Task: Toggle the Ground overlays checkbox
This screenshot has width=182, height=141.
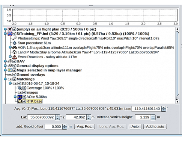Action: (14, 74)
